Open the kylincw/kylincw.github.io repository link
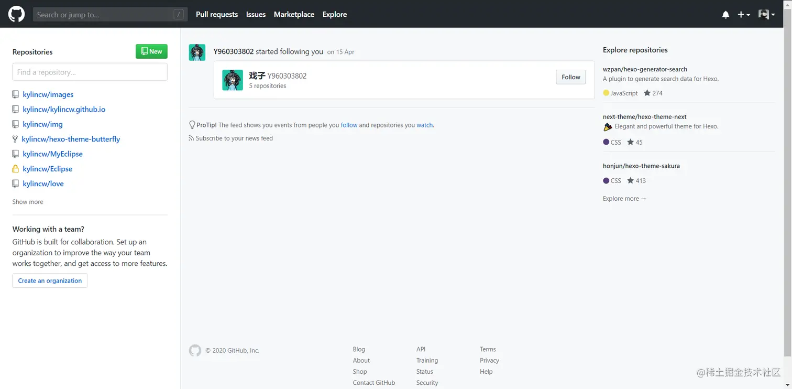This screenshot has width=792, height=389. pos(64,110)
